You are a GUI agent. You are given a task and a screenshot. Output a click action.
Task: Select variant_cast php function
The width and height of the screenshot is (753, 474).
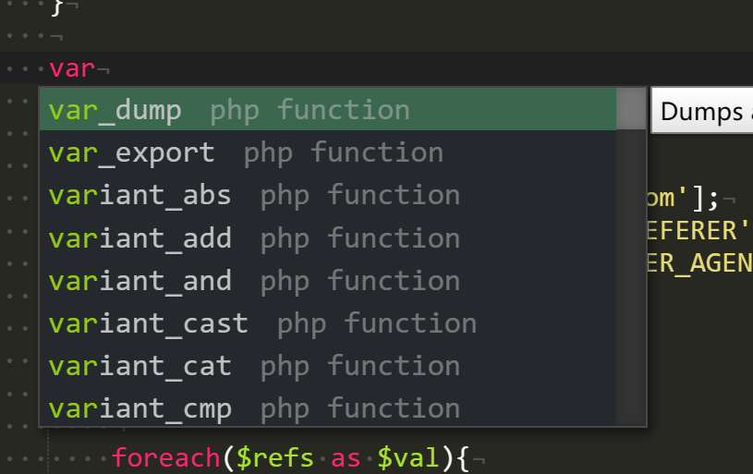click(x=327, y=323)
